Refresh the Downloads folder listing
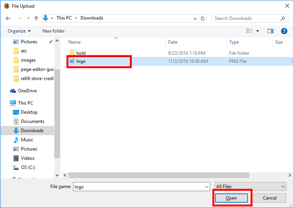The image size is (293, 208). tap(203, 18)
